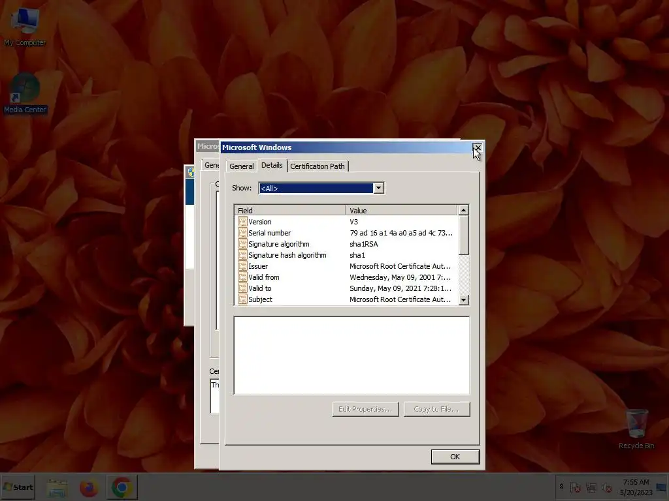Click the Signature hash algorithm label

click(287, 255)
